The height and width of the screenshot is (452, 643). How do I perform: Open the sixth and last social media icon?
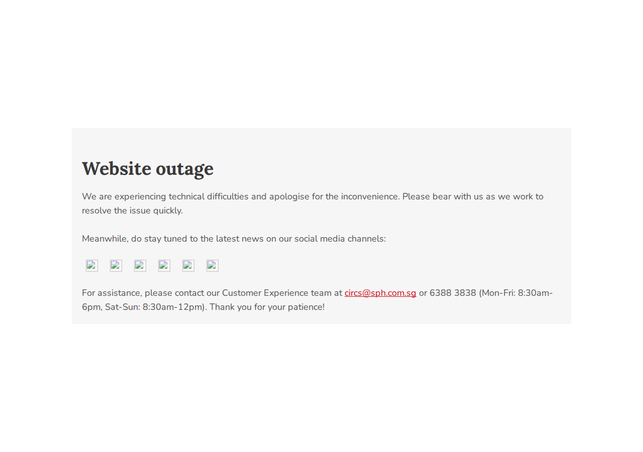[x=212, y=266]
